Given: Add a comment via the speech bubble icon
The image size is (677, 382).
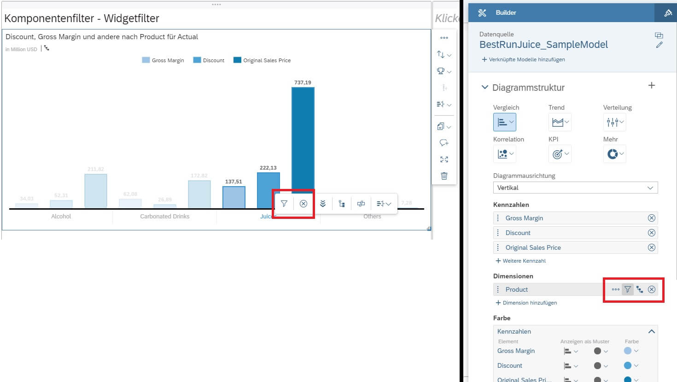Looking at the screenshot, I should (x=444, y=143).
